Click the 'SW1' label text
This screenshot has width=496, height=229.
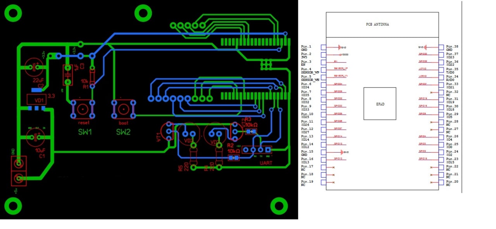click(x=85, y=132)
